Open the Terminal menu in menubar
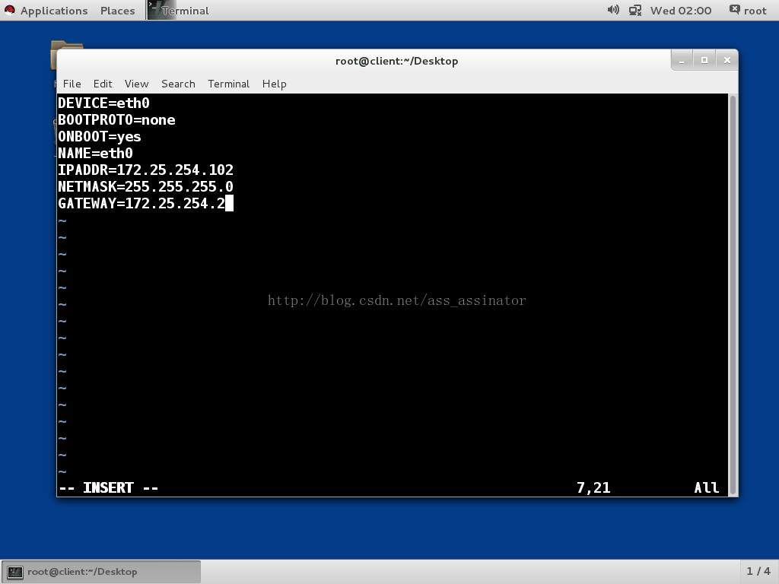The width and height of the screenshot is (779, 584). click(x=228, y=84)
